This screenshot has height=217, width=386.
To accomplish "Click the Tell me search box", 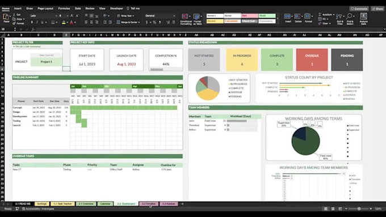I will (x=133, y=8).
